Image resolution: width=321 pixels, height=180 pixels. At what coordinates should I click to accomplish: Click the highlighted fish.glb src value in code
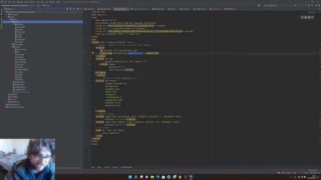pos(135,53)
